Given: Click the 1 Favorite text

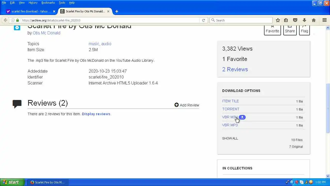Looking at the screenshot, I should point(235,59).
